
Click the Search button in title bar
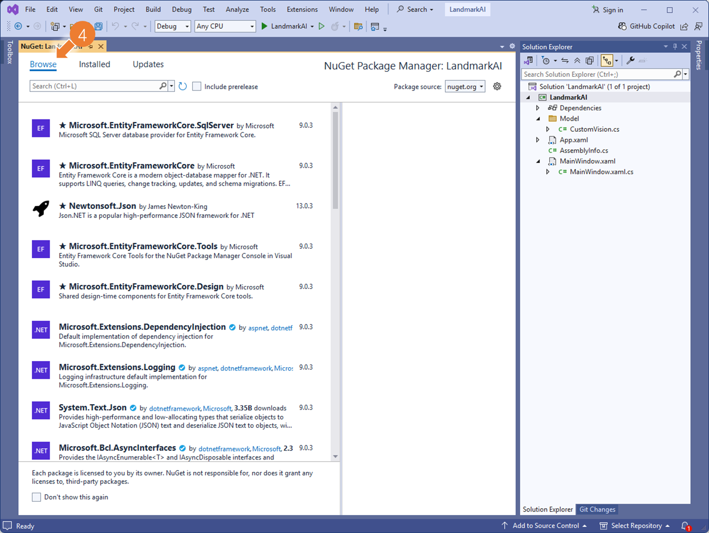click(x=415, y=9)
